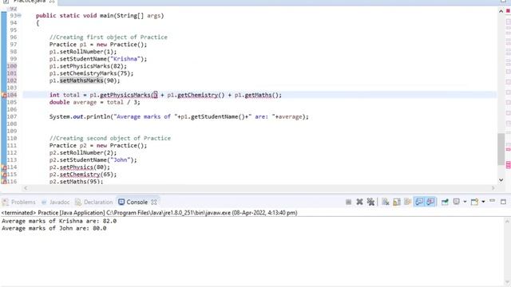Image resolution: width=511 pixels, height=287 pixels.
Task: Click p1.setRollNumber(1) on line 98
Action: click(x=83, y=52)
